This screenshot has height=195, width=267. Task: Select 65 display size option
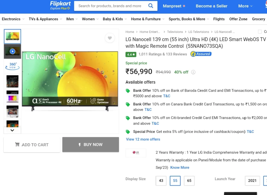point(189,181)
